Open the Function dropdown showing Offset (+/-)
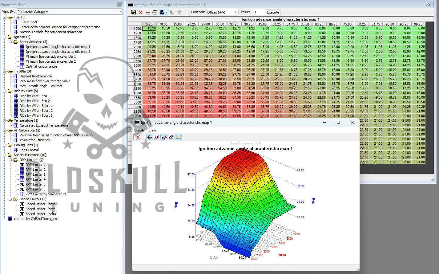The image size is (439, 274). (x=222, y=12)
